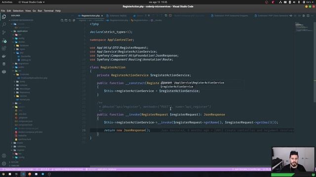Expand the TIMELINE section
This screenshot has width=316, height=177.
(14, 166)
